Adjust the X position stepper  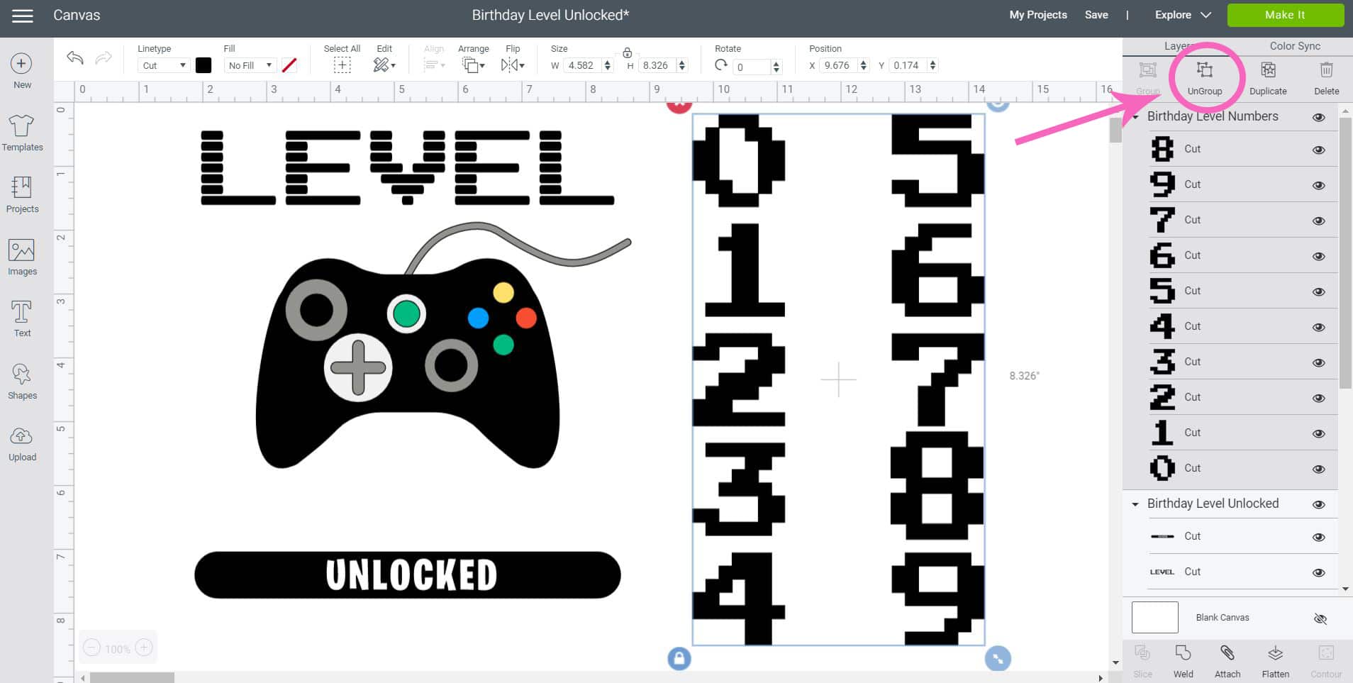864,65
